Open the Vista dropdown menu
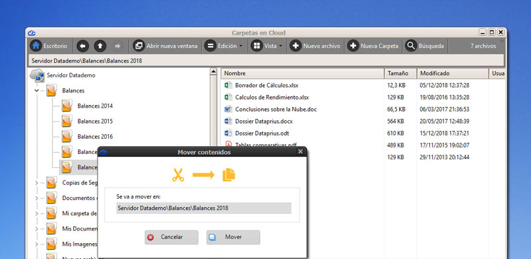 click(x=267, y=46)
